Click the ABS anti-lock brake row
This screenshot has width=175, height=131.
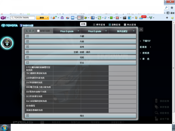point(35,78)
